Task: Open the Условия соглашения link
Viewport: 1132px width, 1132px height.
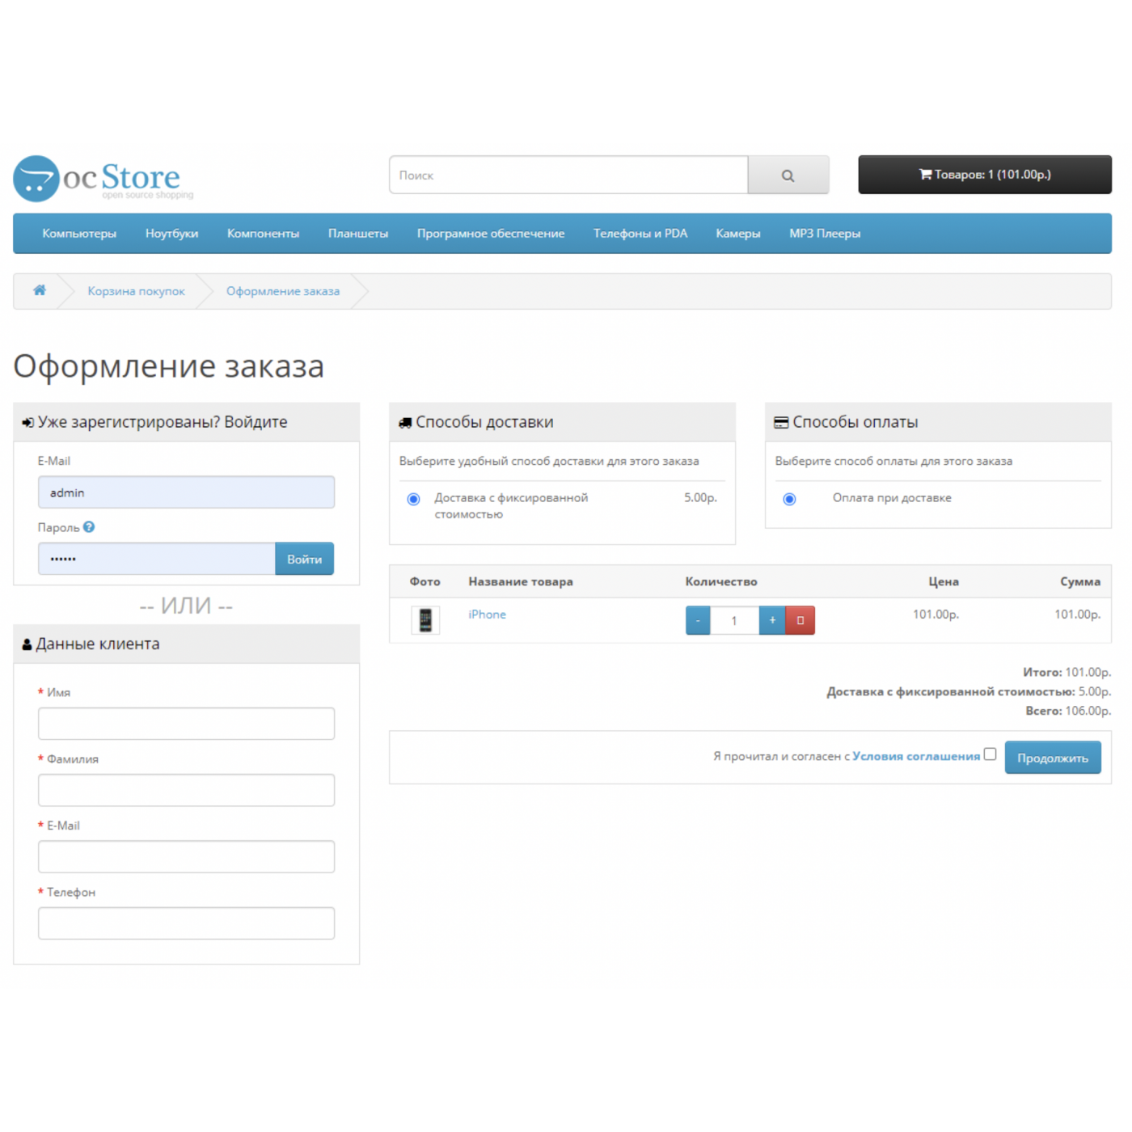Action: pos(915,756)
